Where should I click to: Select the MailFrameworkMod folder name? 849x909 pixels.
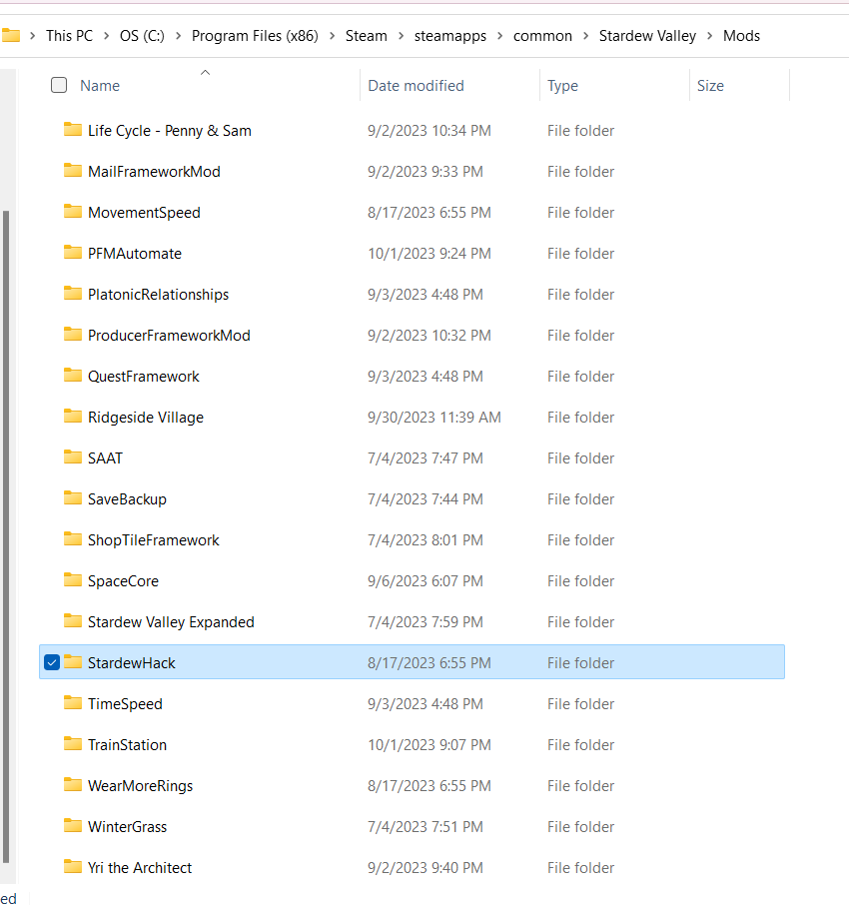coord(154,172)
